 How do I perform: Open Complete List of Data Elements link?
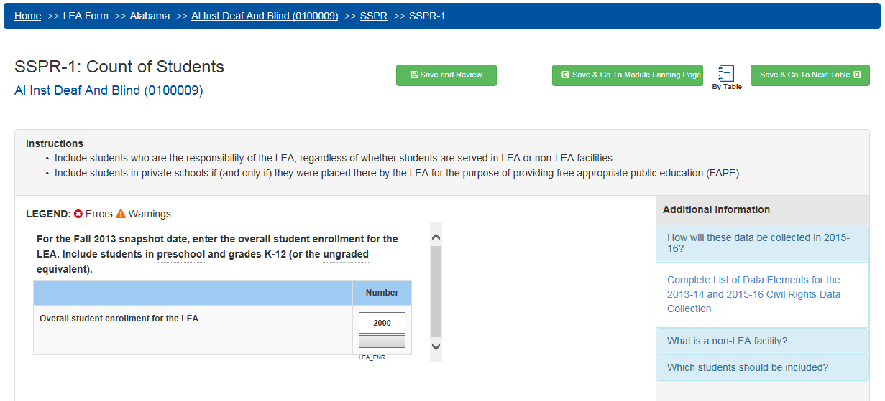pyautogui.click(x=753, y=294)
